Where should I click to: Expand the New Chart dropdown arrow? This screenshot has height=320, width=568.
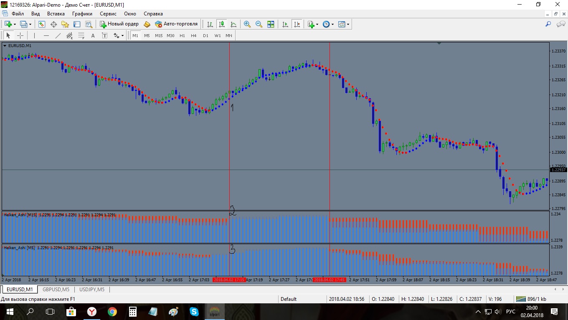click(15, 25)
